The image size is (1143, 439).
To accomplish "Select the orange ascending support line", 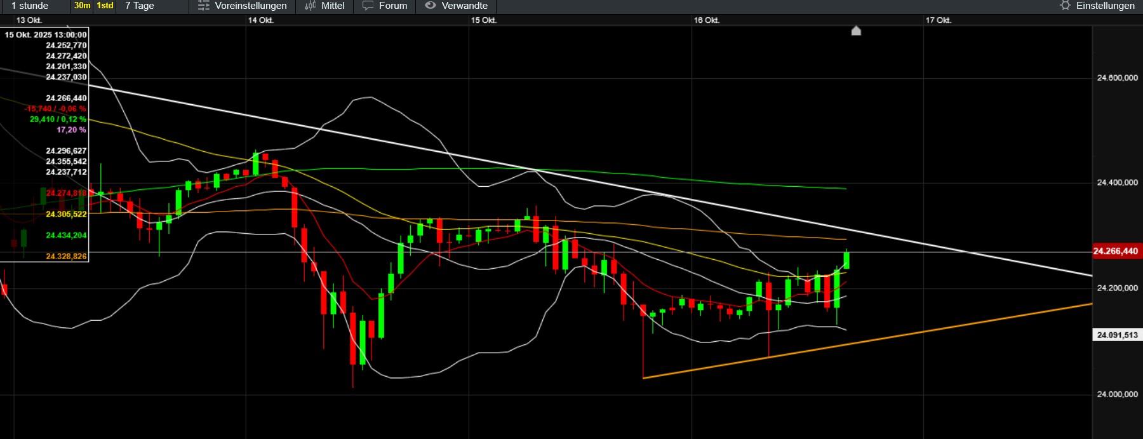I will [x=889, y=337].
